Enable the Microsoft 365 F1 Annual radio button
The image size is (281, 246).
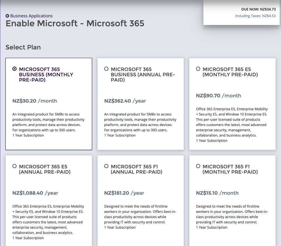(x=106, y=166)
